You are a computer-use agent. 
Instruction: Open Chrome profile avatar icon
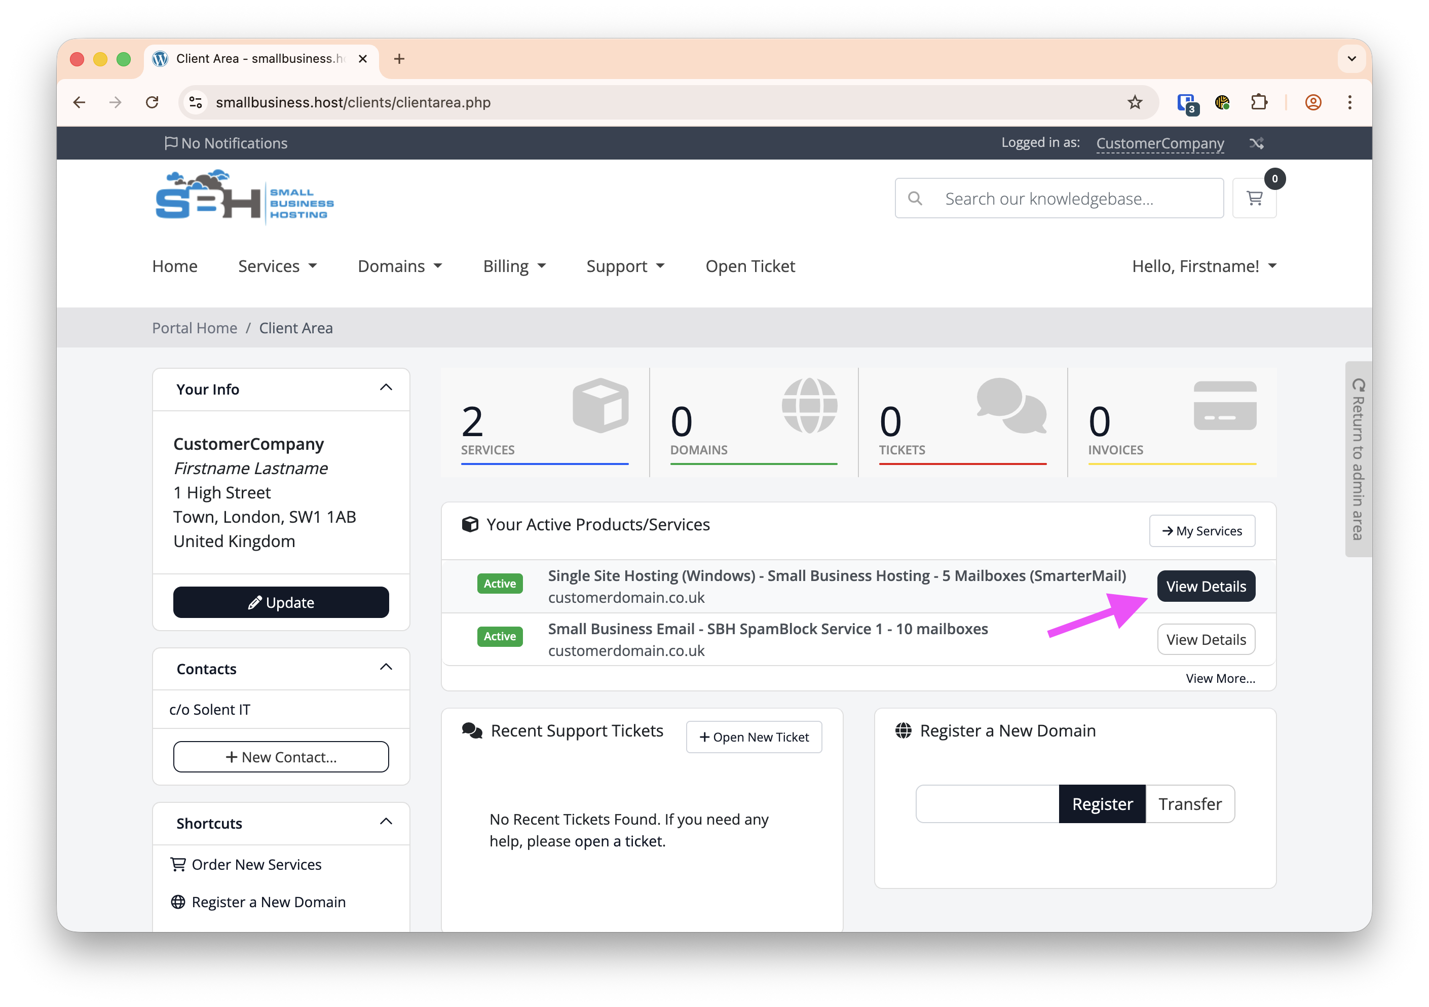pos(1312,103)
